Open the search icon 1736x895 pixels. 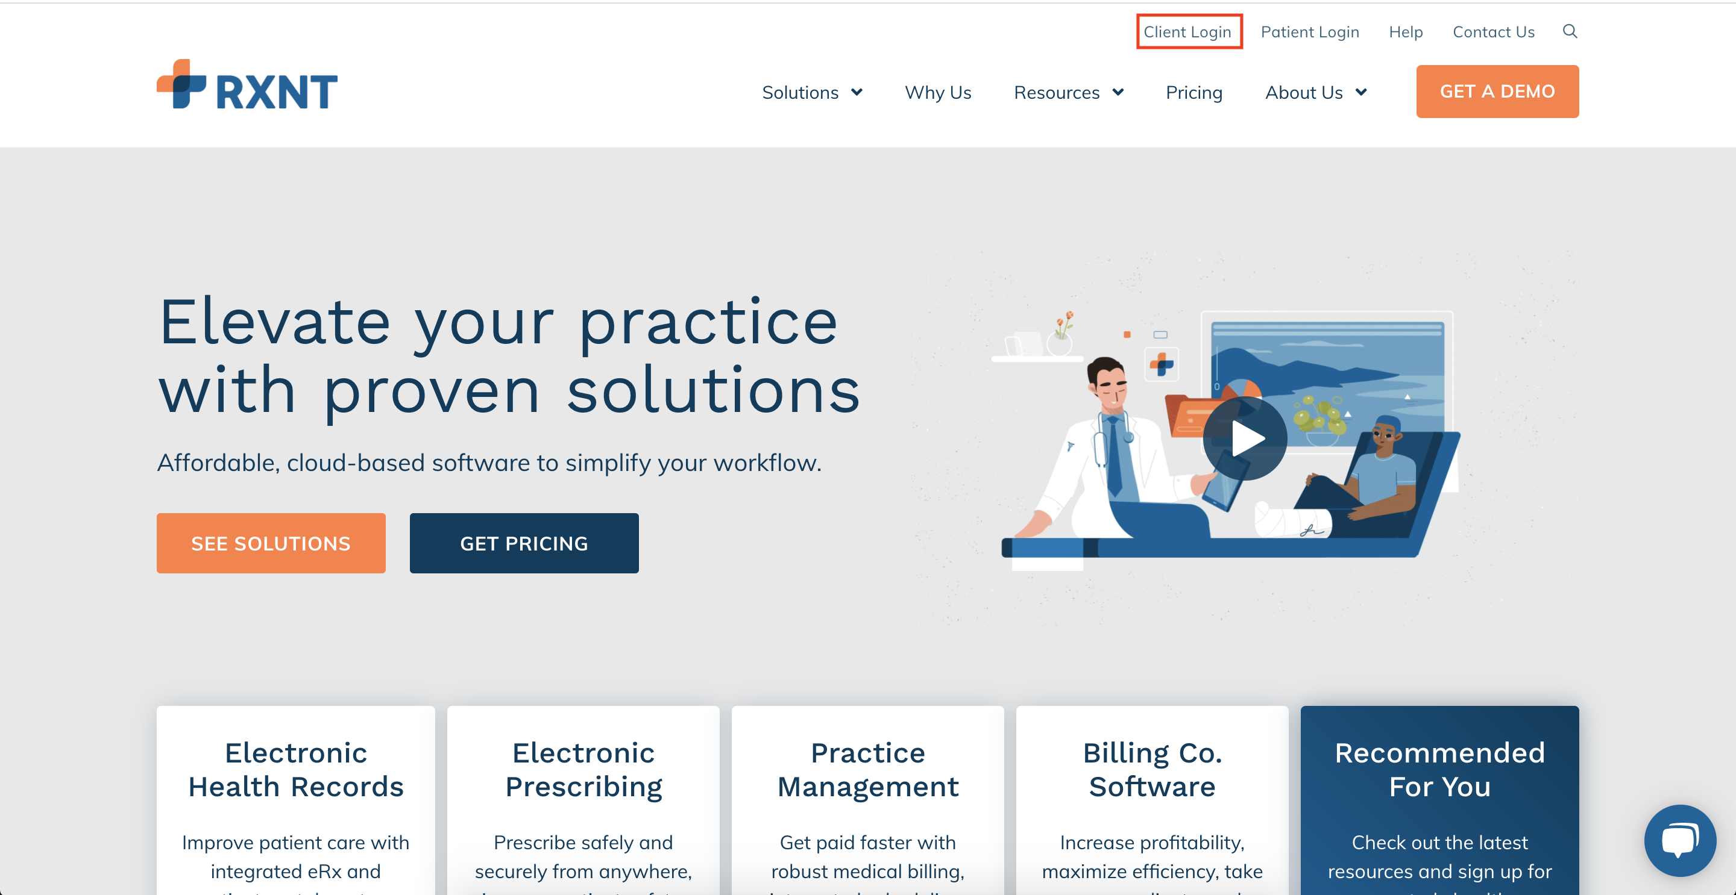point(1570,32)
